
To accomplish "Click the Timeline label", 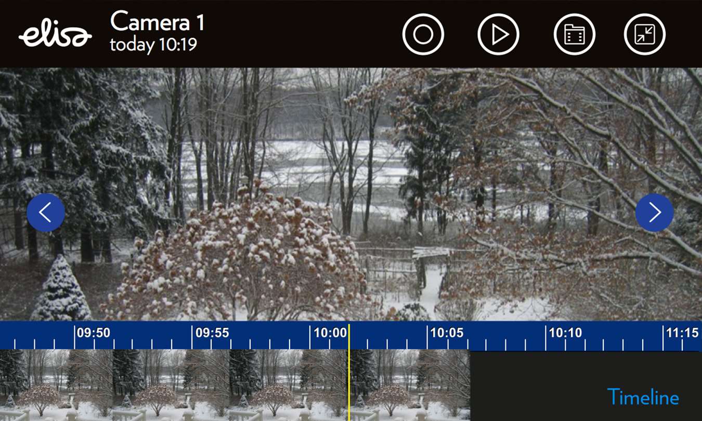I will (643, 397).
